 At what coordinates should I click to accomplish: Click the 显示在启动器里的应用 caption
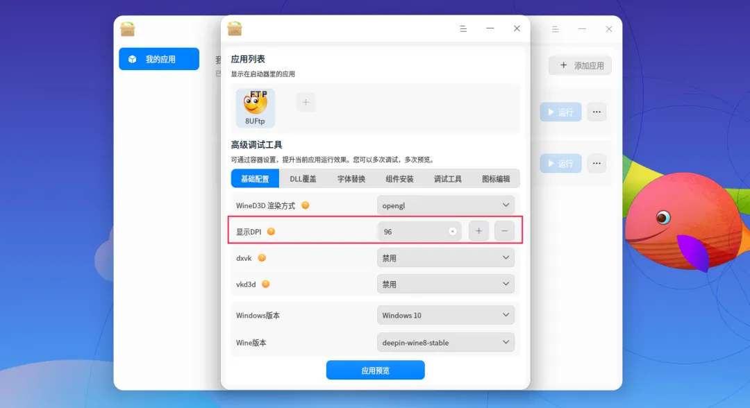pos(262,74)
